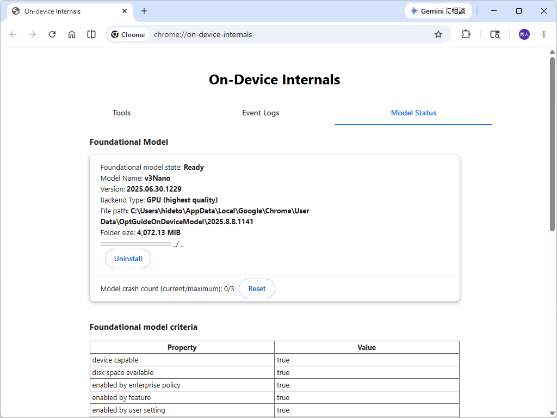Click the version 2025.06.30.1229 text
This screenshot has width=557, height=418.
click(x=154, y=189)
